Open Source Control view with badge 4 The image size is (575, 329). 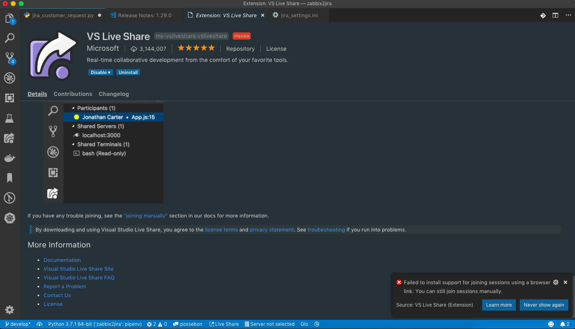[x=10, y=58]
